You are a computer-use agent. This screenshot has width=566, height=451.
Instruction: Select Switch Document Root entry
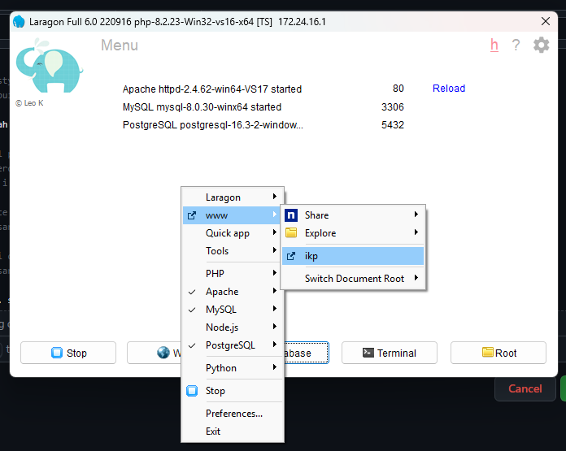[x=353, y=279]
